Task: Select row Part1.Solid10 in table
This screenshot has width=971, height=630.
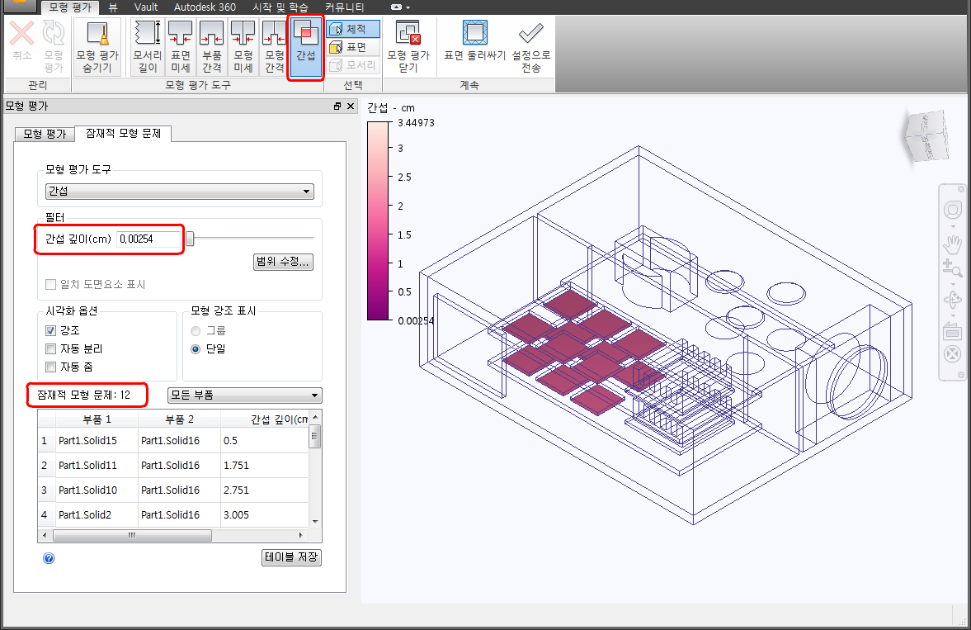Action: pos(172,490)
